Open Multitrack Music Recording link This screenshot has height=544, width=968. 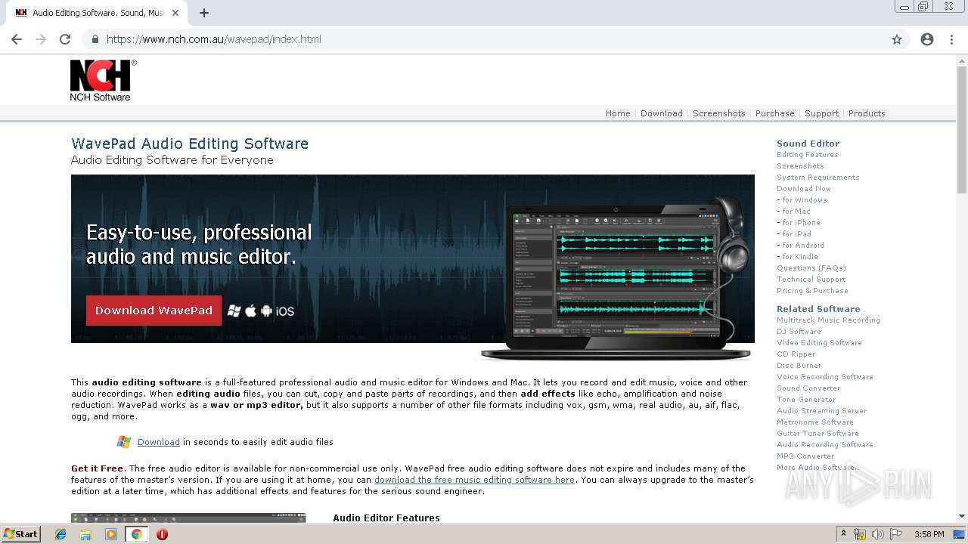[828, 320]
